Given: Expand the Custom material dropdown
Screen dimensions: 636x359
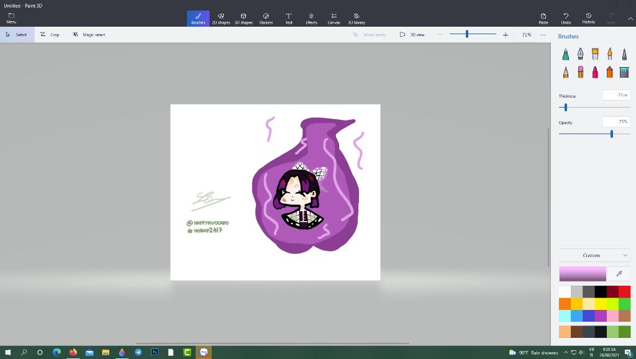Looking at the screenshot, I should click(594, 255).
